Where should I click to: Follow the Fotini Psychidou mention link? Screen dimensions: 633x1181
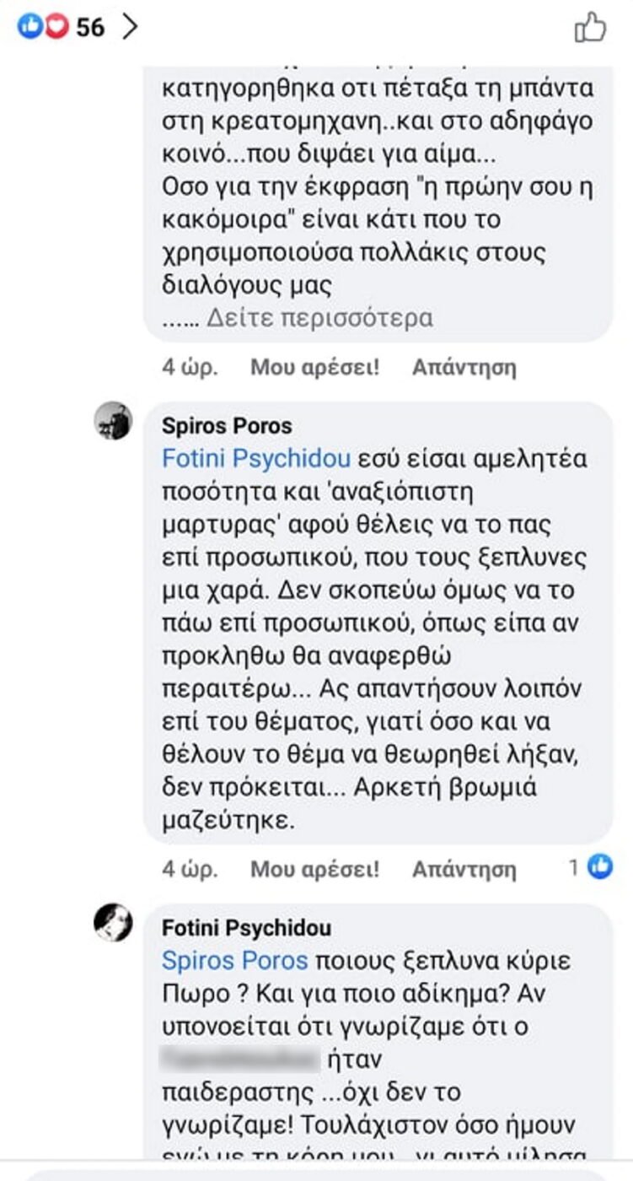[255, 460]
